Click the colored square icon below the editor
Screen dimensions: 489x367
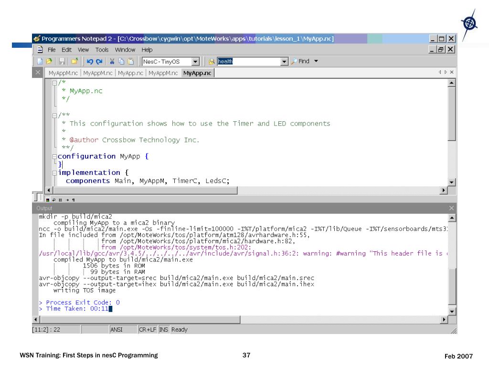click(47, 200)
